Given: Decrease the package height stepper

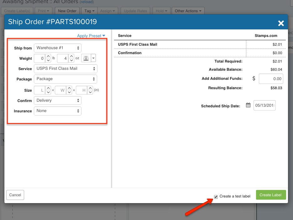Looking at the screenshot, I should pos(90,92).
